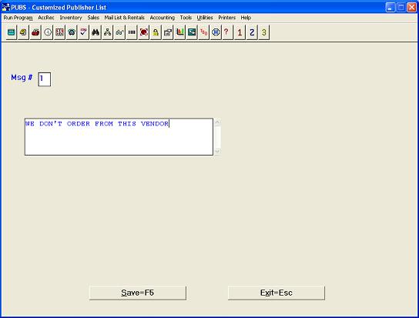The height and width of the screenshot is (318, 419).
Task: Click the binoculars search toolbar icon
Action: click(96, 32)
